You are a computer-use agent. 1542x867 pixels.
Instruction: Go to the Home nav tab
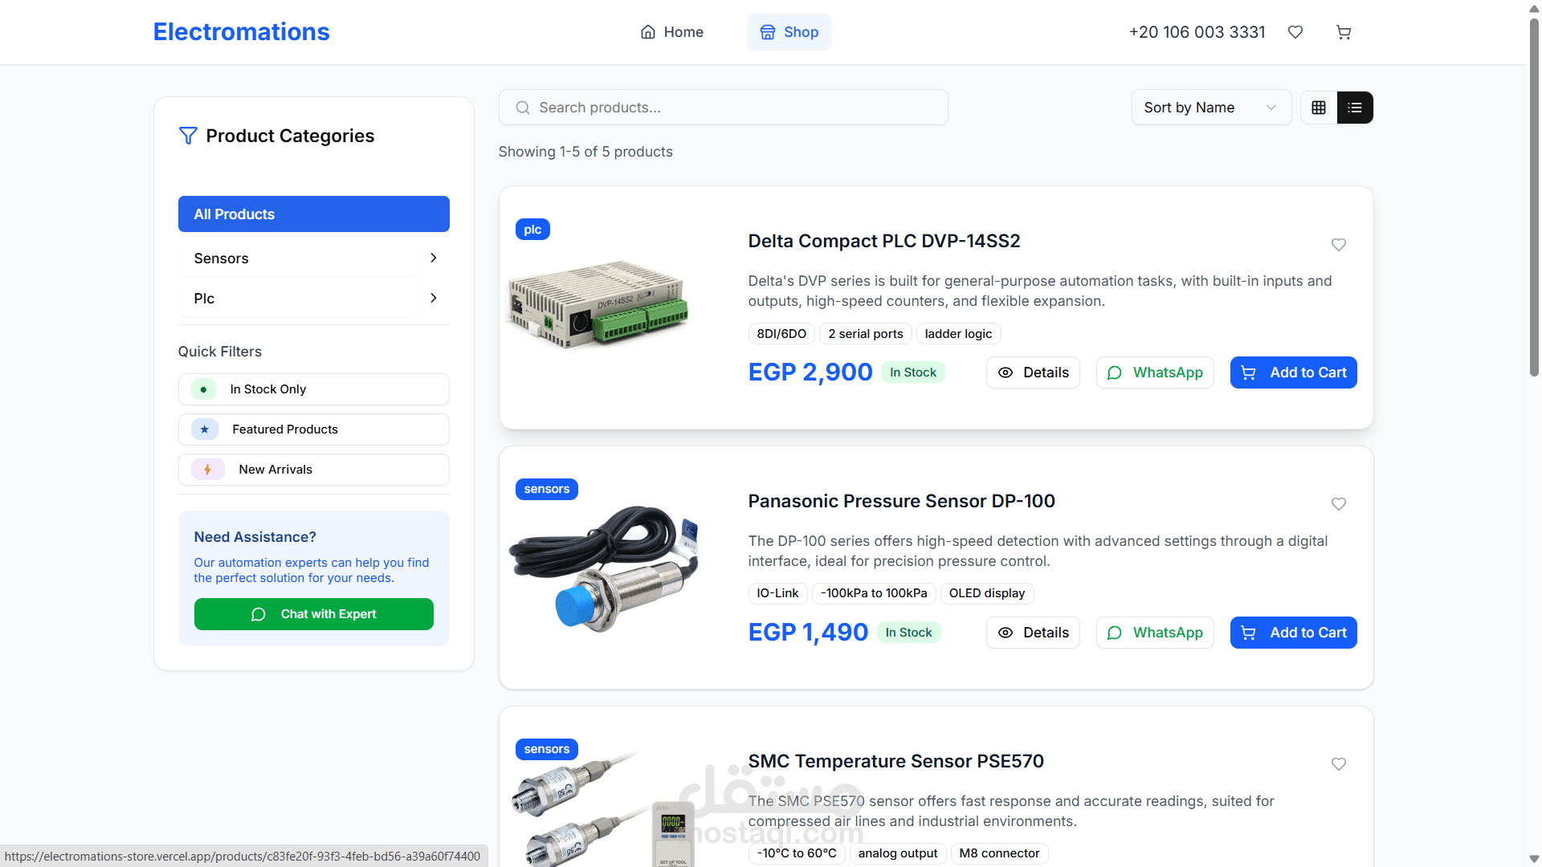click(671, 32)
